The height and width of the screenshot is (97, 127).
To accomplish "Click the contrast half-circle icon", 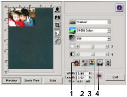I will 72,54.
